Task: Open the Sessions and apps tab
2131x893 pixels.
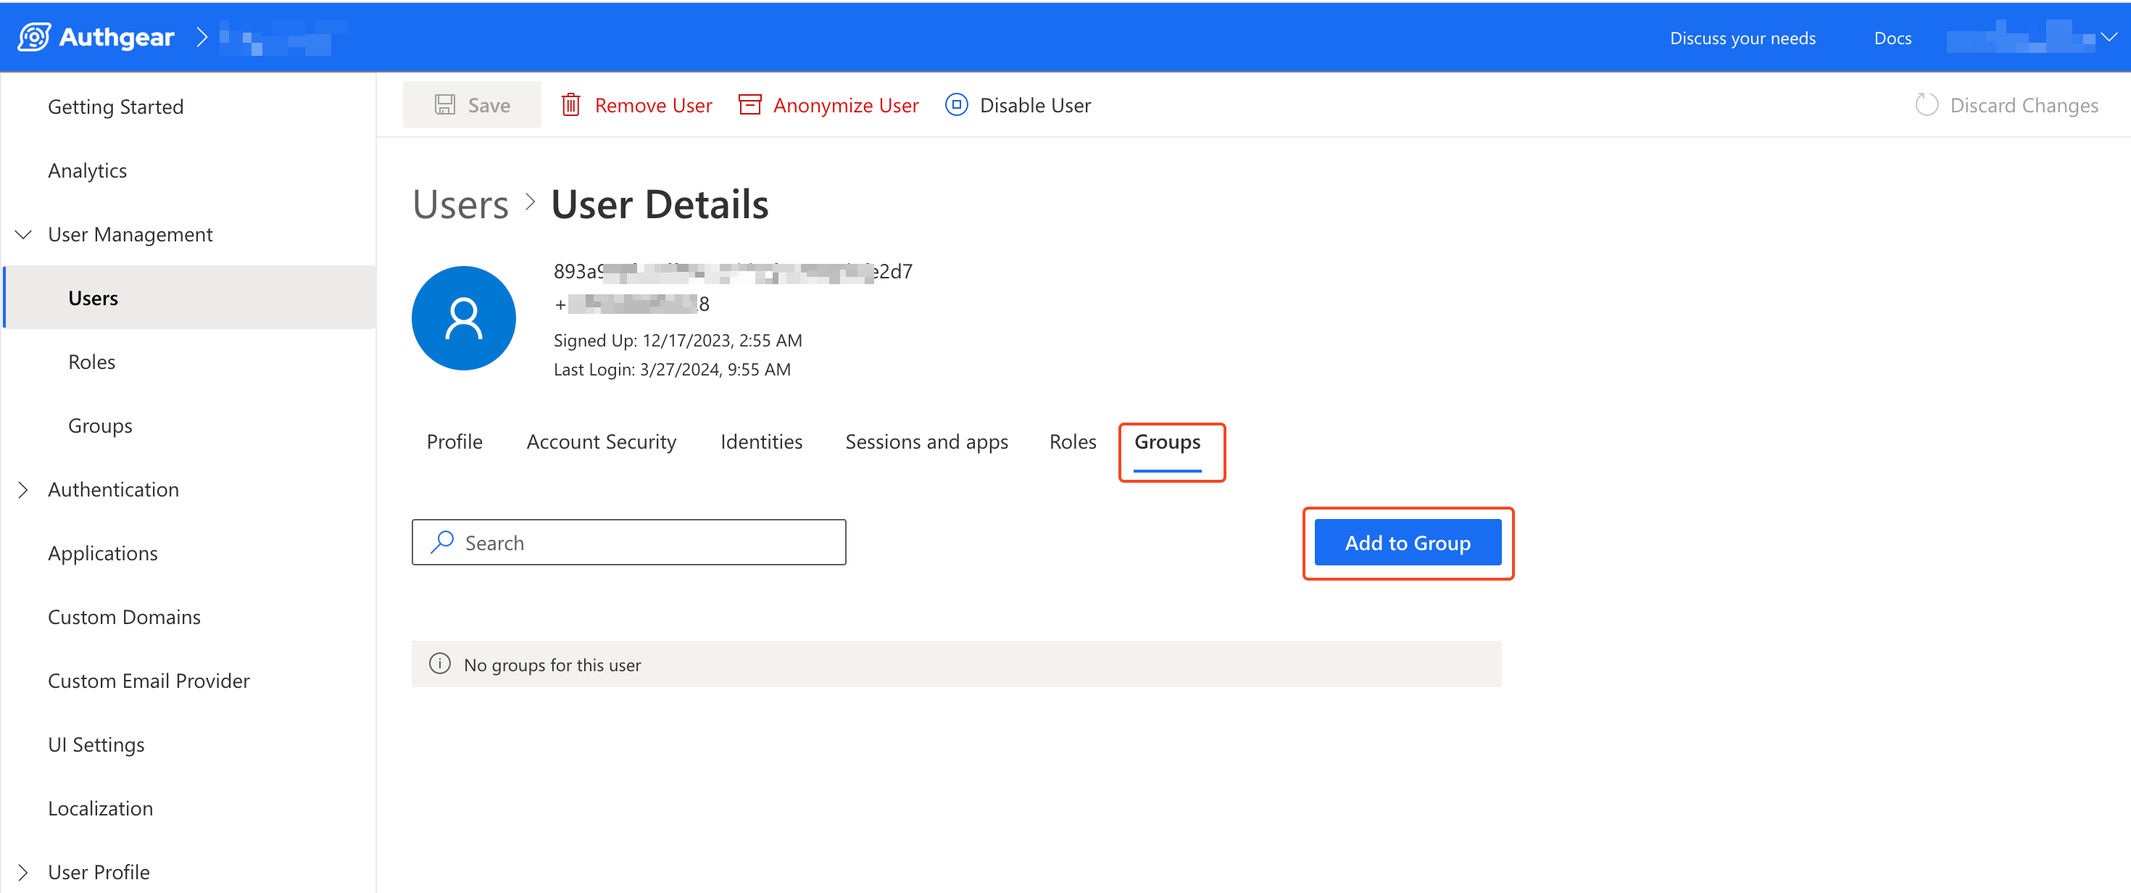Action: click(926, 442)
